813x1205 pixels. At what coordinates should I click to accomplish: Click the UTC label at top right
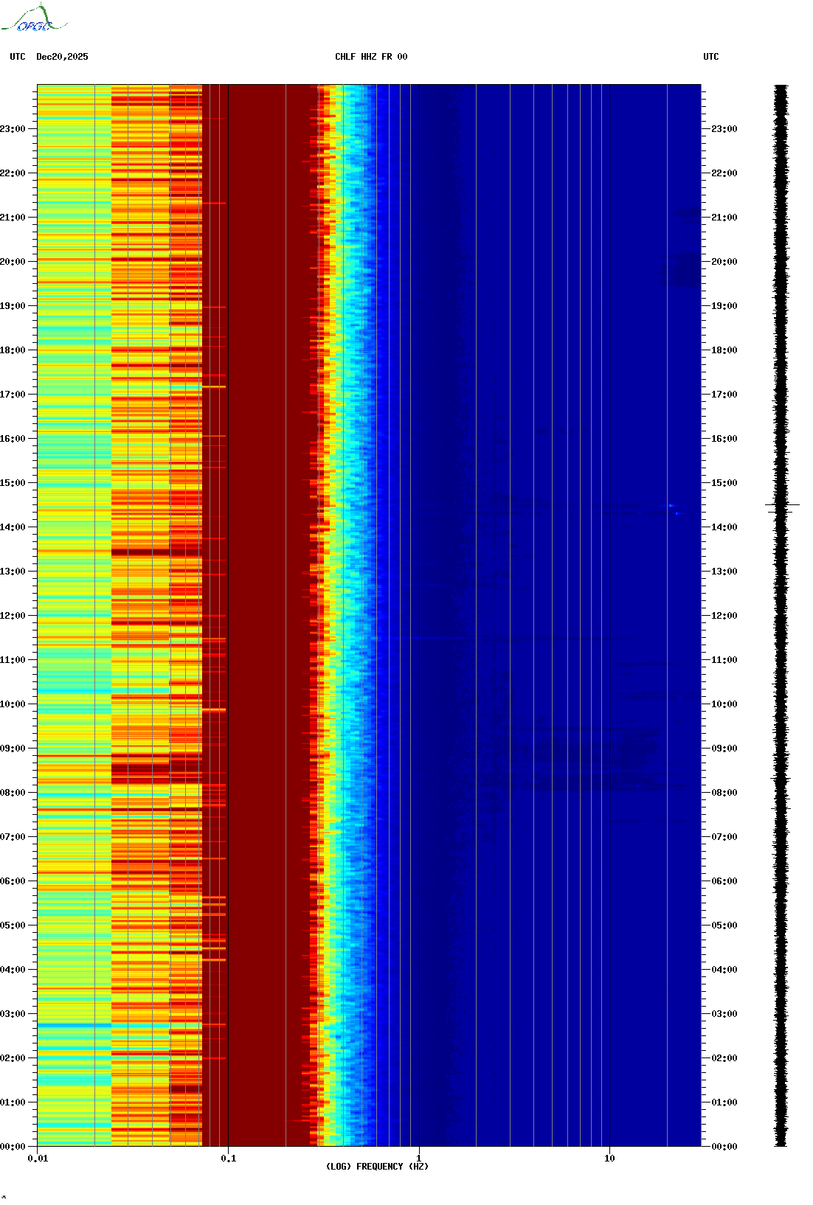[710, 57]
